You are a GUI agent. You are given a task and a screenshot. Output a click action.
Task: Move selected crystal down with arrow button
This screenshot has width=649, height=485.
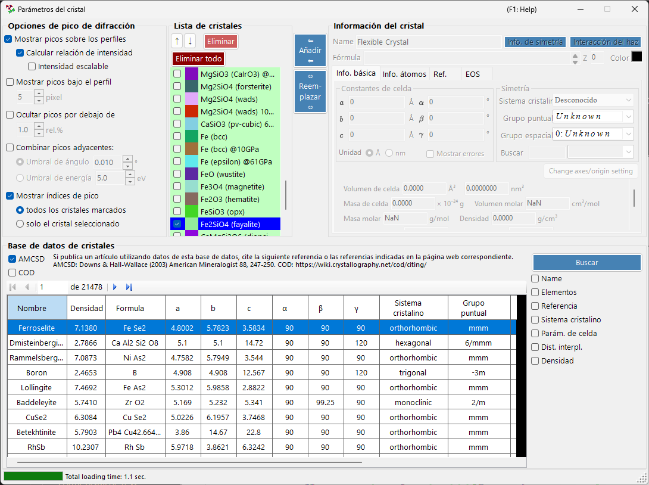190,41
